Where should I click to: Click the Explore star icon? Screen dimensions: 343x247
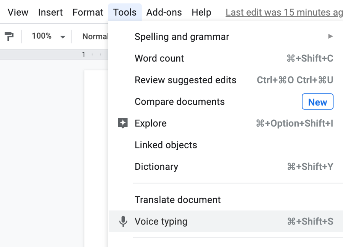[x=123, y=123]
